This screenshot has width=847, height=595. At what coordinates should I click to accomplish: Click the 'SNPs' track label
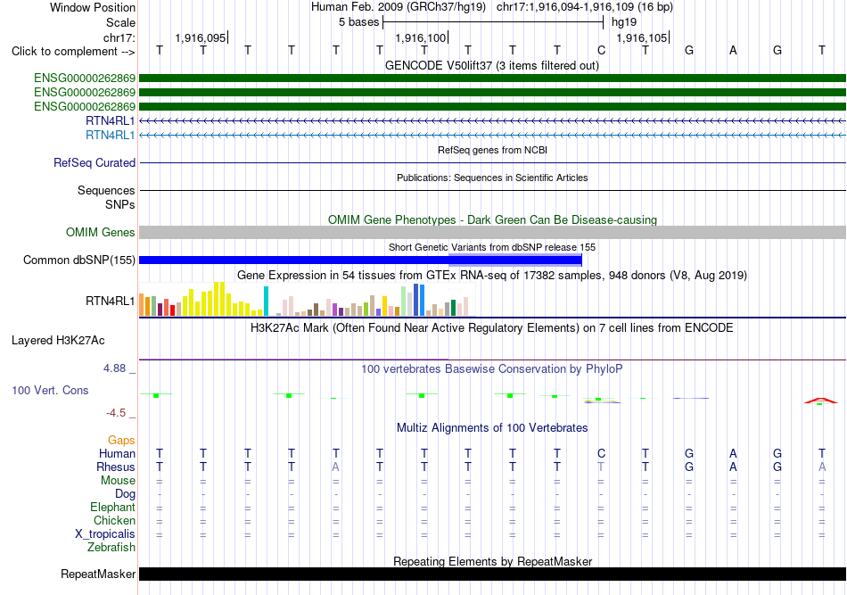pos(120,205)
